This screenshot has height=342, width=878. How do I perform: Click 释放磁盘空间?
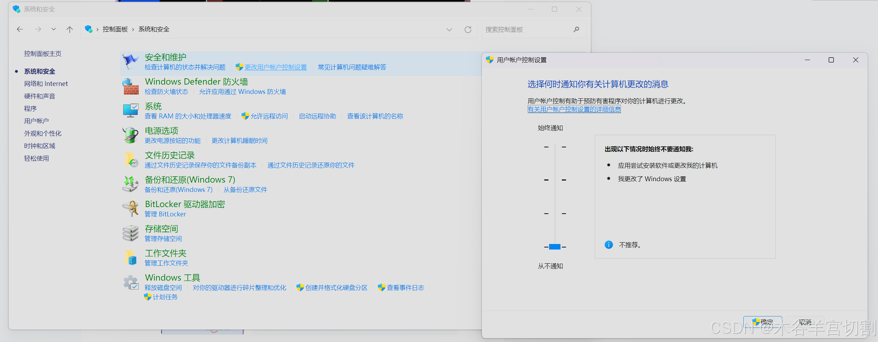click(163, 287)
